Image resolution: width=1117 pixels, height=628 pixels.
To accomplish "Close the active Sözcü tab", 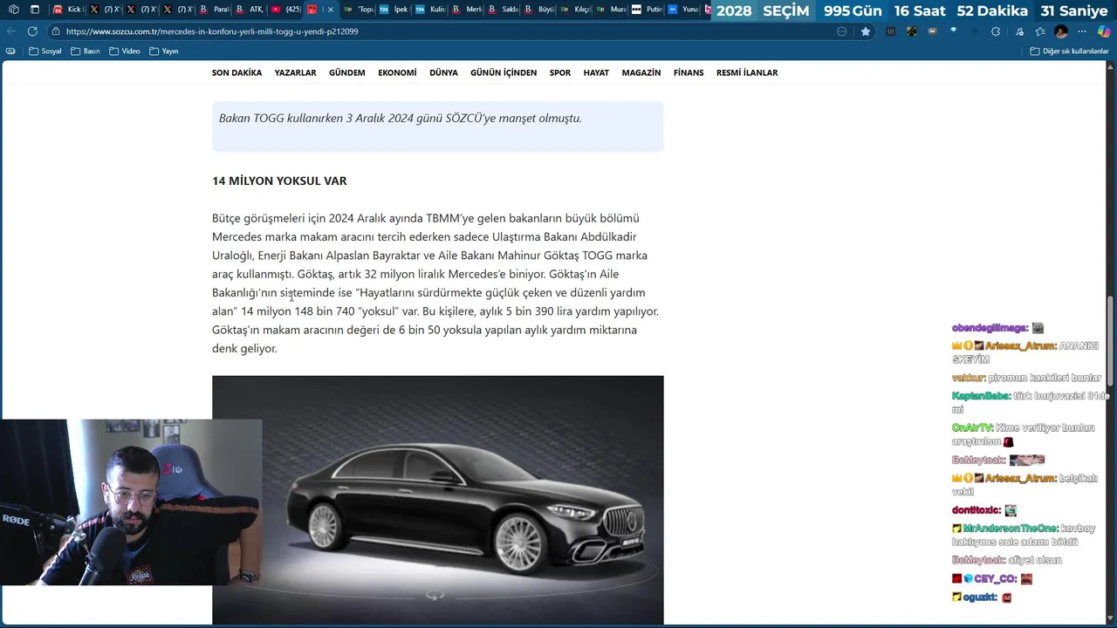I will click(x=331, y=10).
